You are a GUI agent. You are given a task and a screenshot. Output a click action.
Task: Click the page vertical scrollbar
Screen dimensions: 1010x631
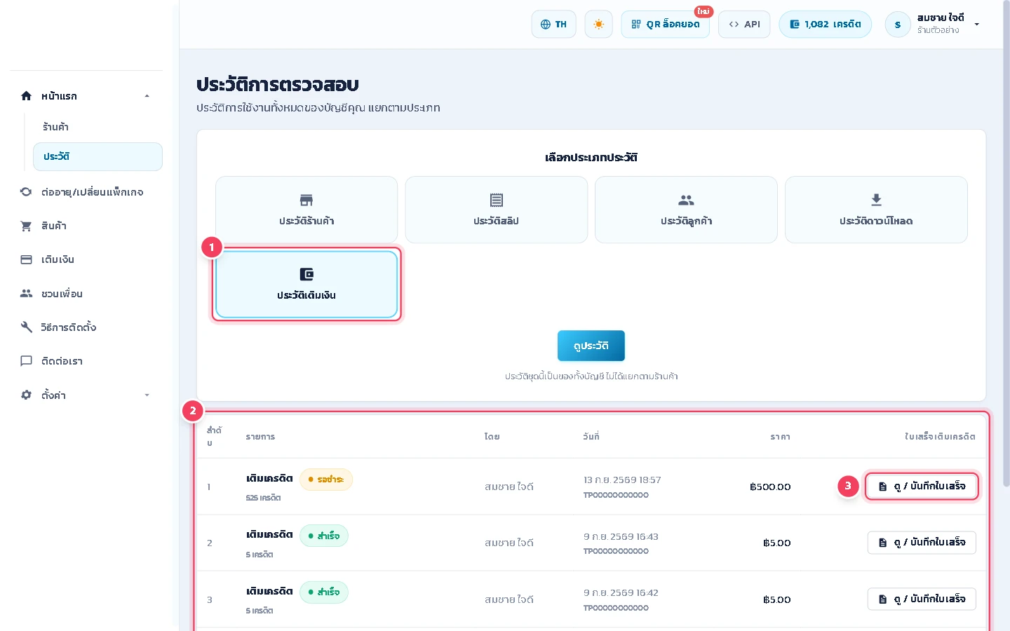pyautogui.click(x=1006, y=245)
